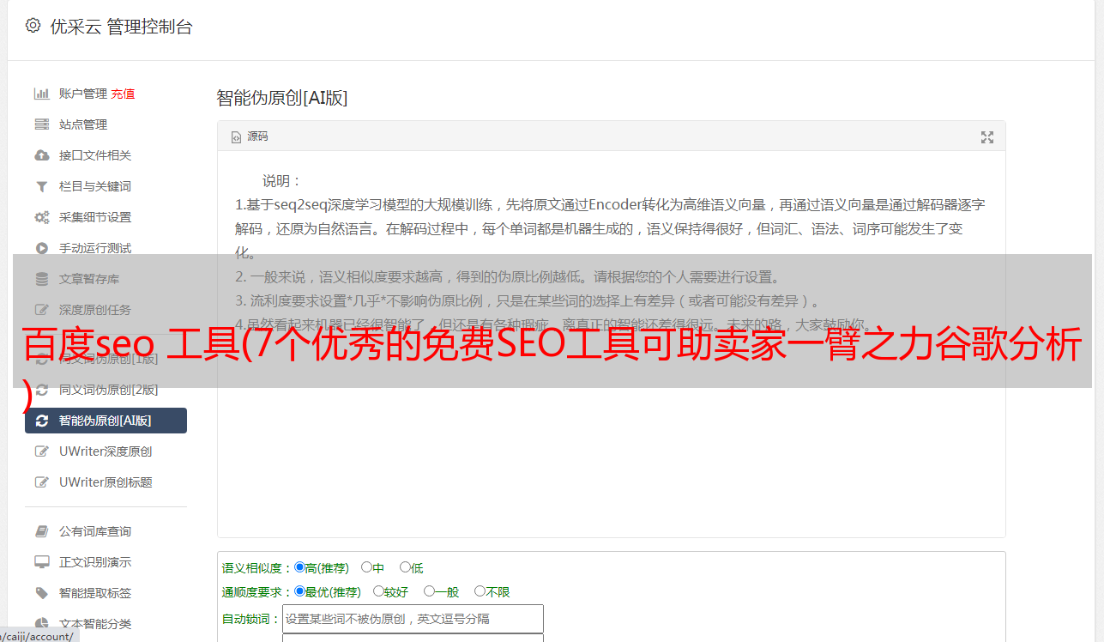
Task: Click the 源码 label in editor toolbar
Action: coord(257,137)
